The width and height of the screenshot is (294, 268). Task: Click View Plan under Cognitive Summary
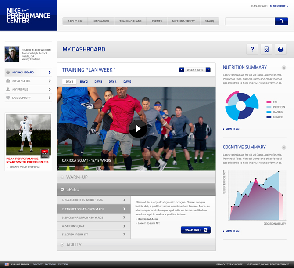click(231, 231)
